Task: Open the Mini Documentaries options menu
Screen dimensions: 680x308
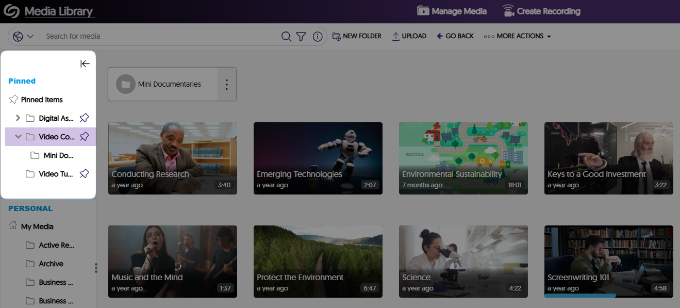Action: tap(226, 84)
